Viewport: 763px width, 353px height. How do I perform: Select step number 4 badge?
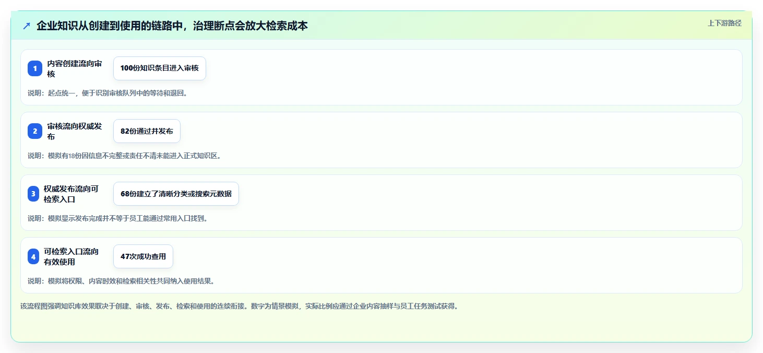point(33,256)
